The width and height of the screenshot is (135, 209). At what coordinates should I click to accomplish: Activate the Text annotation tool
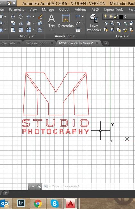pos(51,22)
